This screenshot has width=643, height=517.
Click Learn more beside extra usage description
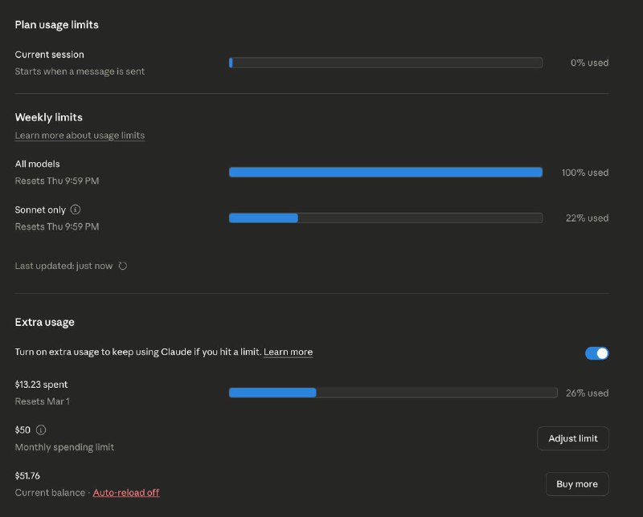click(288, 352)
